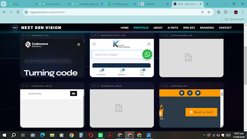247x139 pixels.
Task: Click the address bar URL
Action: [48, 12]
